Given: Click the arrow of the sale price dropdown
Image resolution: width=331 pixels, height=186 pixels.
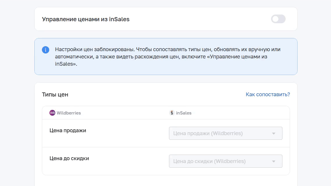Looking at the screenshot, I should pyautogui.click(x=274, y=133).
